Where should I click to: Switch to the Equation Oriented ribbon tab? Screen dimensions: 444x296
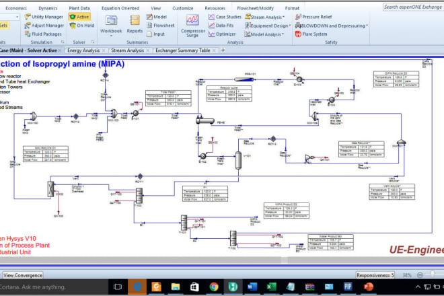120,8
